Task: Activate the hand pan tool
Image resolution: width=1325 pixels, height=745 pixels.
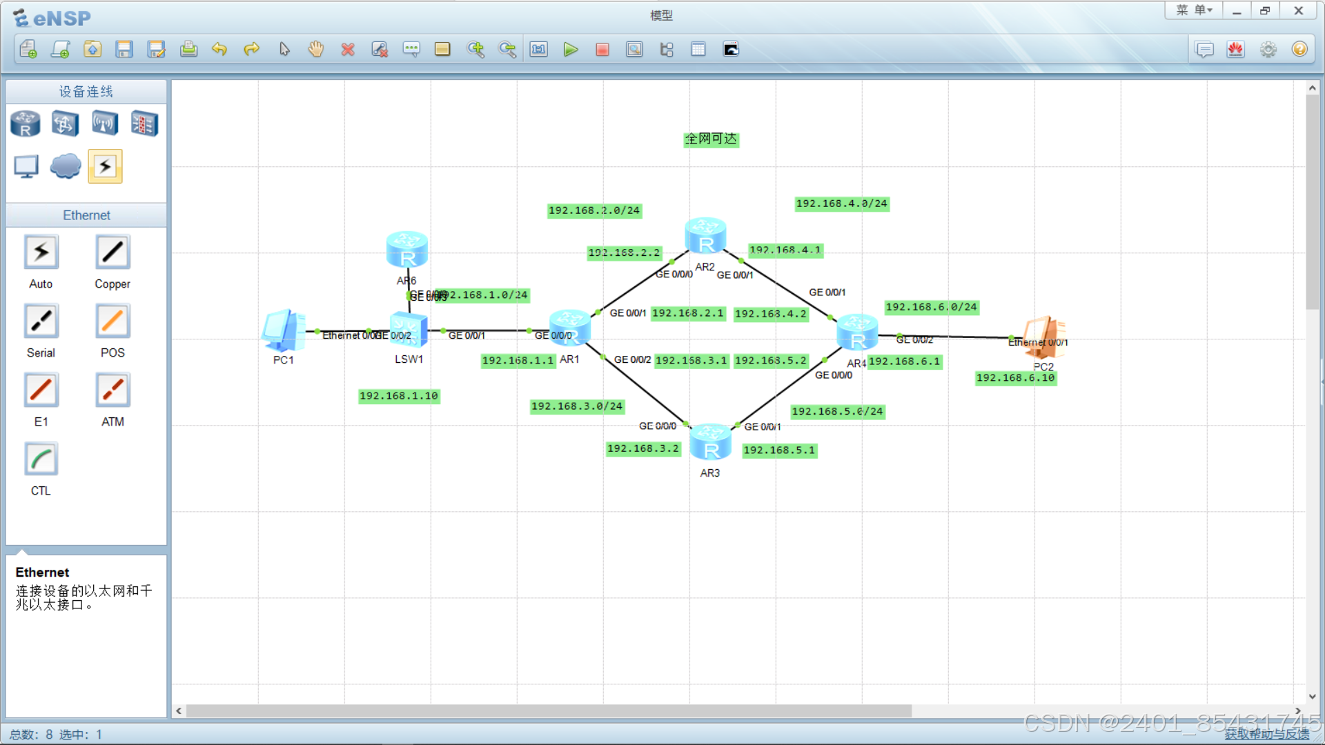Action: pos(316,50)
